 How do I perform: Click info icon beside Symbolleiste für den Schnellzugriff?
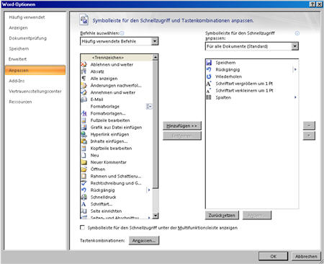tap(297, 33)
